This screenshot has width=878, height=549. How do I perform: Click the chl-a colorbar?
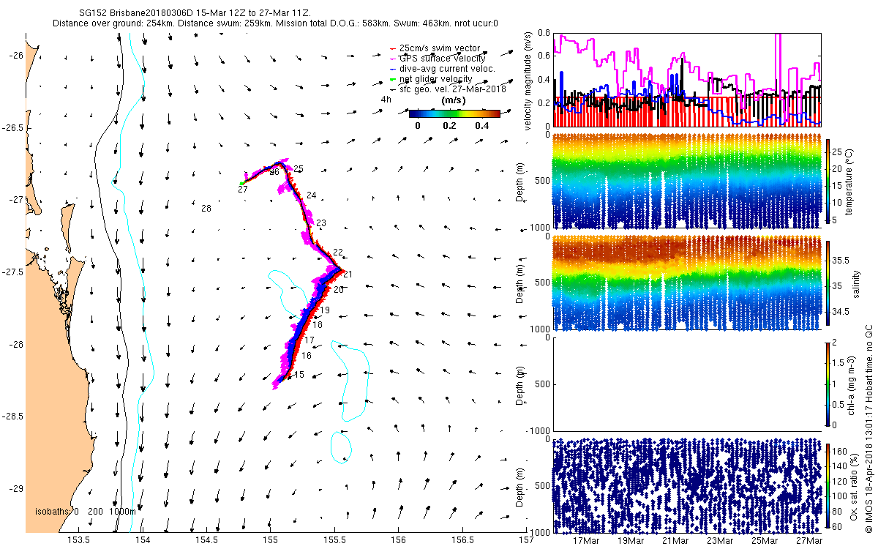[x=828, y=382]
